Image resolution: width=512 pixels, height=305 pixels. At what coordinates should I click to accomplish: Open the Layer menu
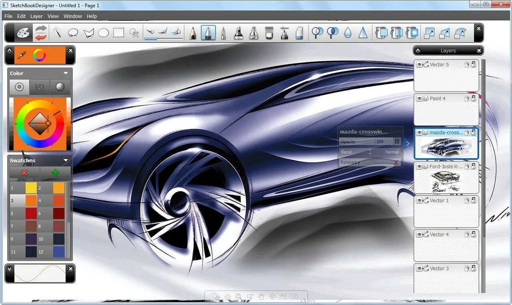(x=36, y=16)
